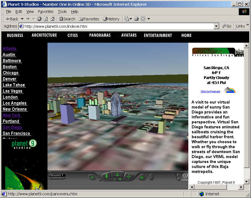Print the page with printer icon
Image resolution: width=251 pixels, height=198 pixels.
coord(136,19)
